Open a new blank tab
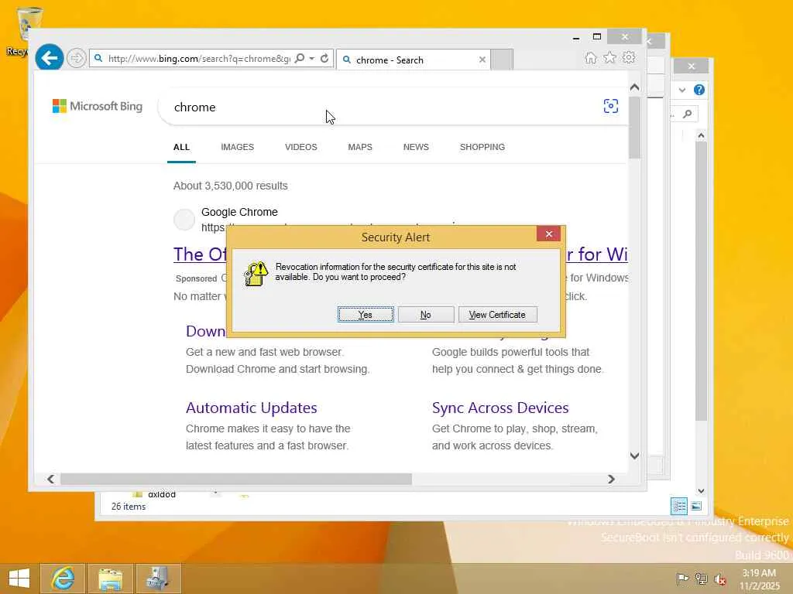This screenshot has width=793, height=594. (502, 60)
